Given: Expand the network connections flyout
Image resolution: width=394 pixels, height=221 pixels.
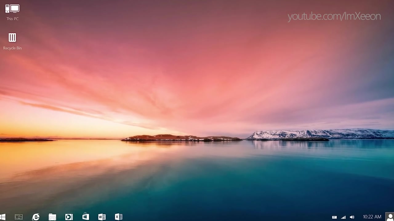Looking at the screenshot, I should click(x=343, y=217).
